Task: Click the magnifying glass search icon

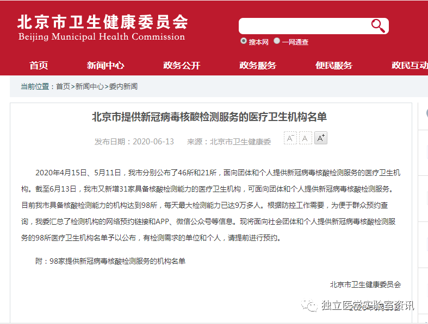Action: [x=378, y=26]
